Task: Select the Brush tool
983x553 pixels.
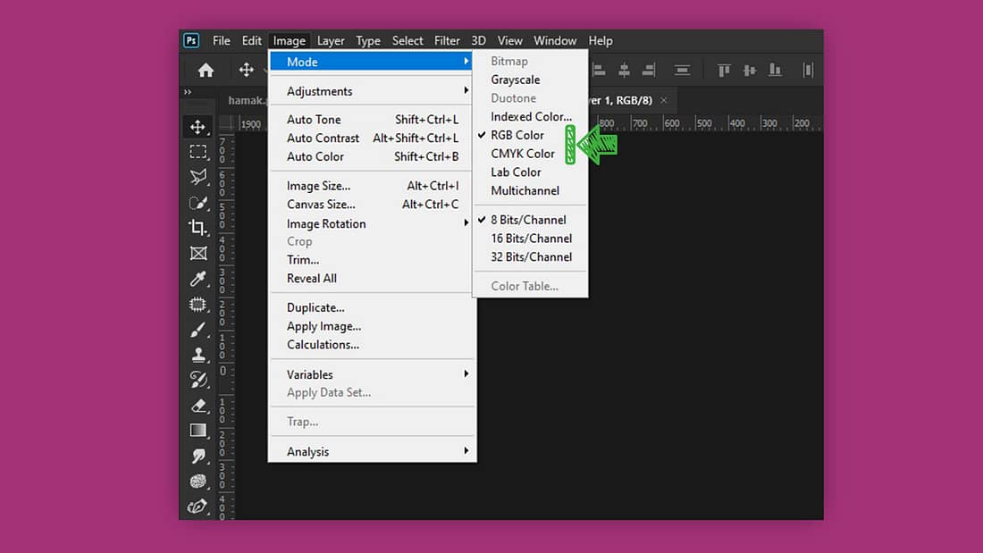Action: pyautogui.click(x=198, y=330)
